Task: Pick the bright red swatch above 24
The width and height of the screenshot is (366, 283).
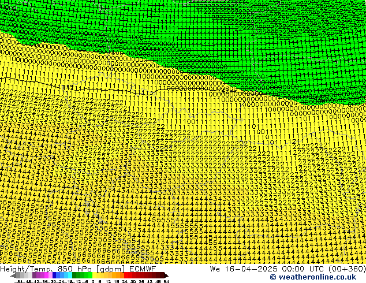Action: [x=126, y=275]
